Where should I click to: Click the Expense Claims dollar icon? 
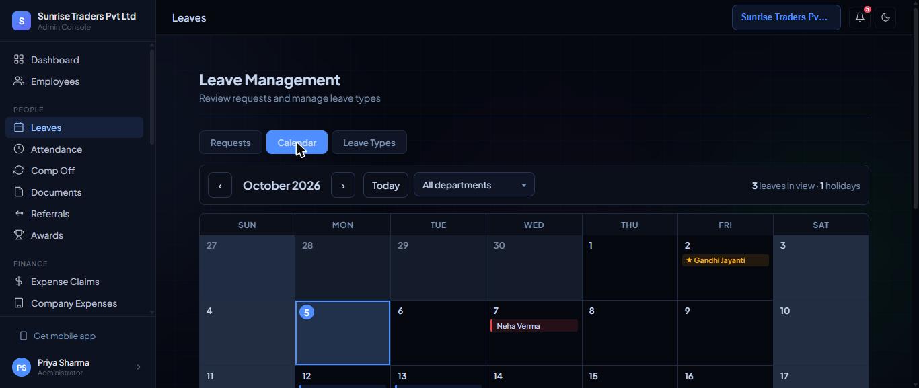tap(19, 282)
